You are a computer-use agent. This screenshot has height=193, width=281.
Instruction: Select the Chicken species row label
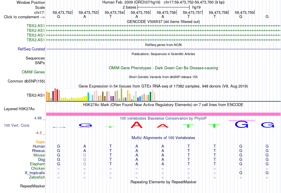tap(38, 168)
